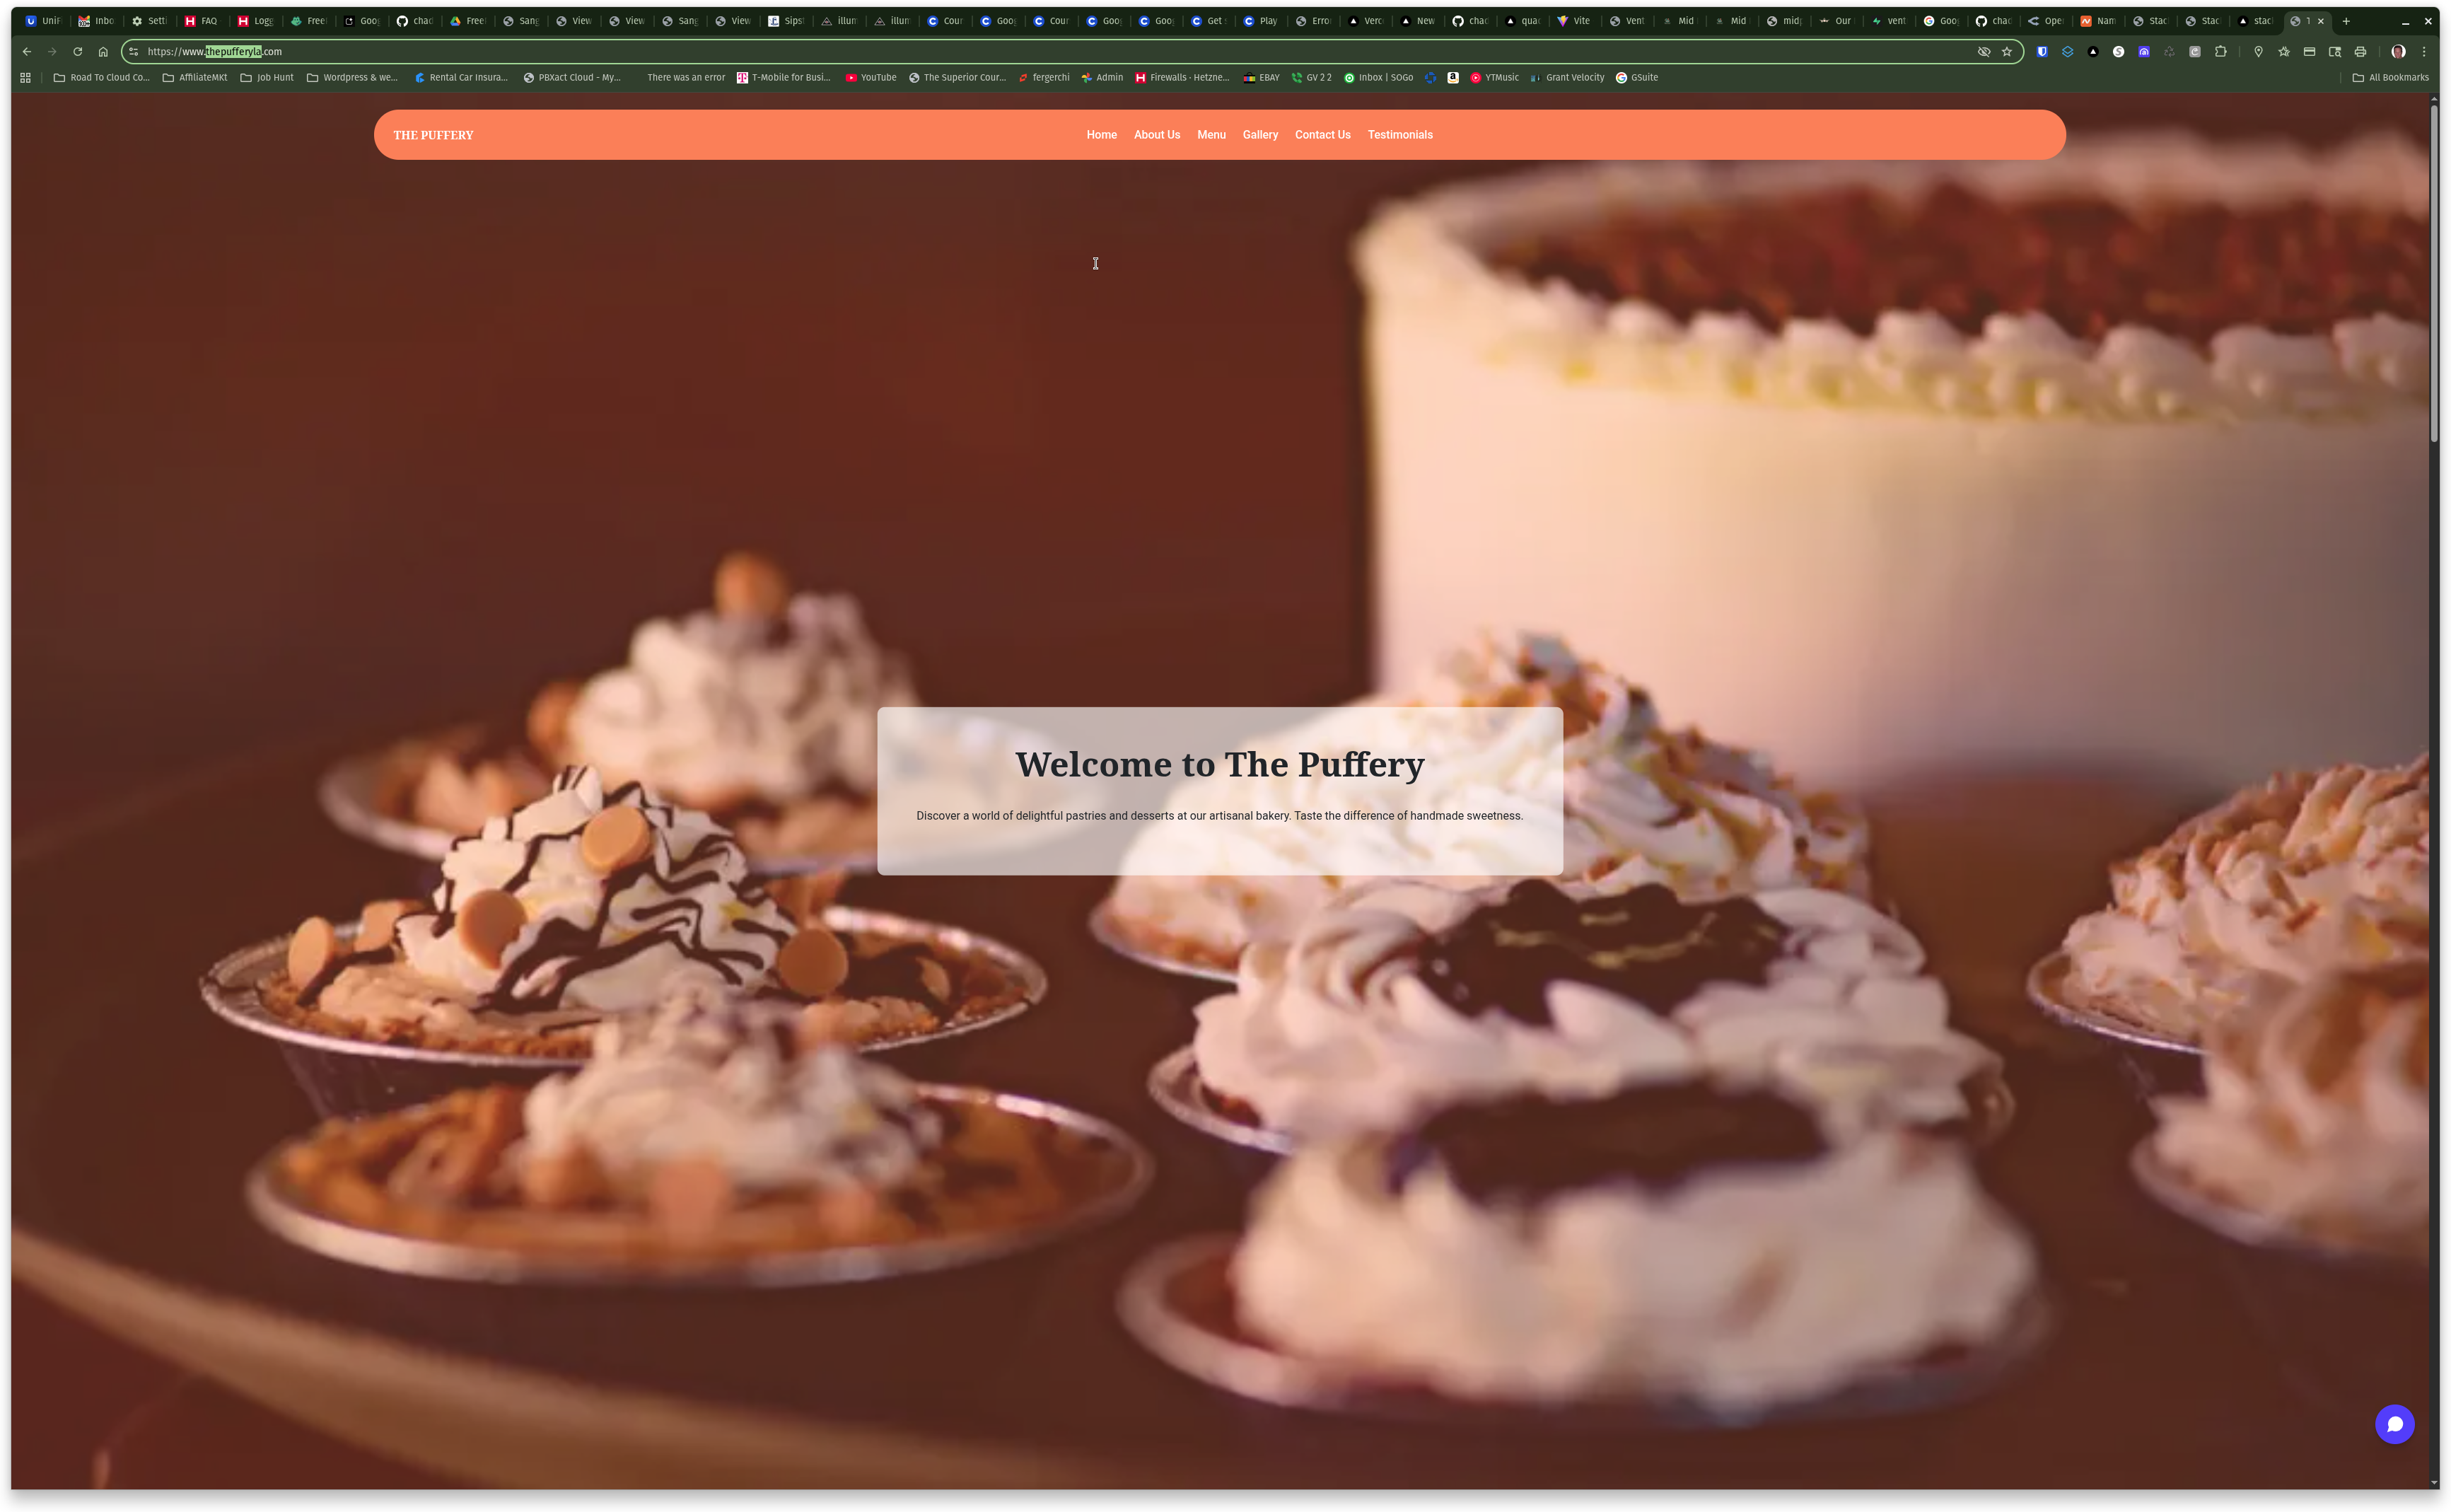2451x1512 pixels.
Task: Click the location pin icon in the toolbar
Action: (2259, 51)
